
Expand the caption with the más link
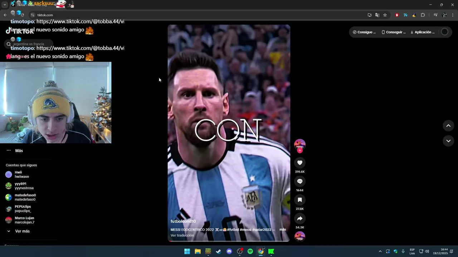coord(283,230)
